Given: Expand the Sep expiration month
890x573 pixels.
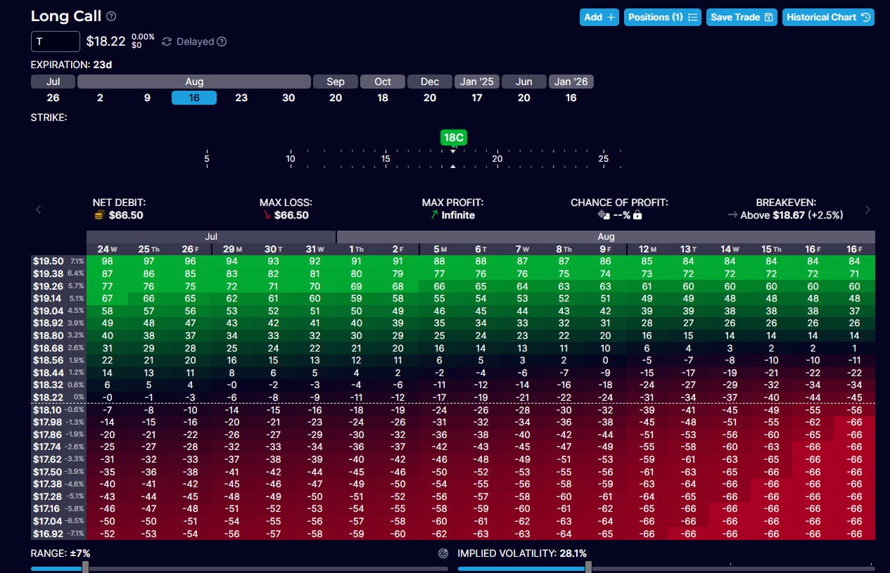Looking at the screenshot, I should click(336, 82).
